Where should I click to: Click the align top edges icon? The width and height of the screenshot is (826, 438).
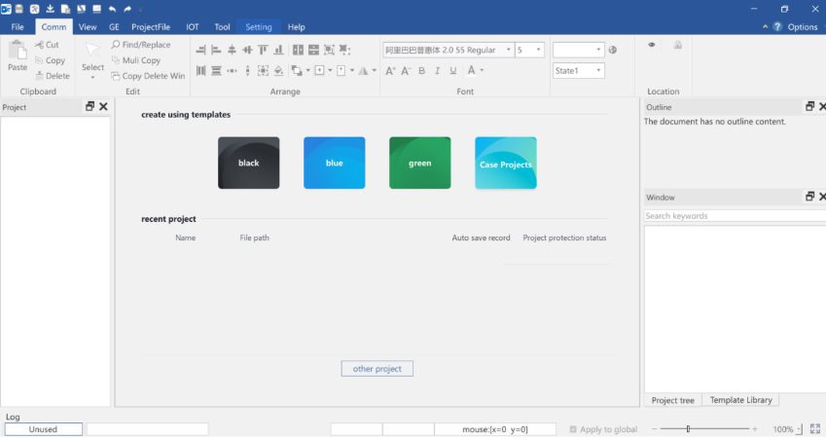[x=263, y=50]
